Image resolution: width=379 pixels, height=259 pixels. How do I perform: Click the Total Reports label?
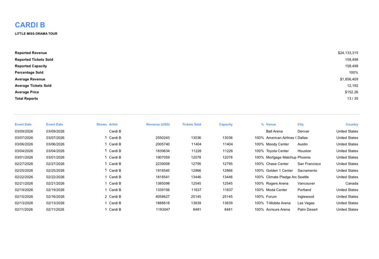[26, 98]
